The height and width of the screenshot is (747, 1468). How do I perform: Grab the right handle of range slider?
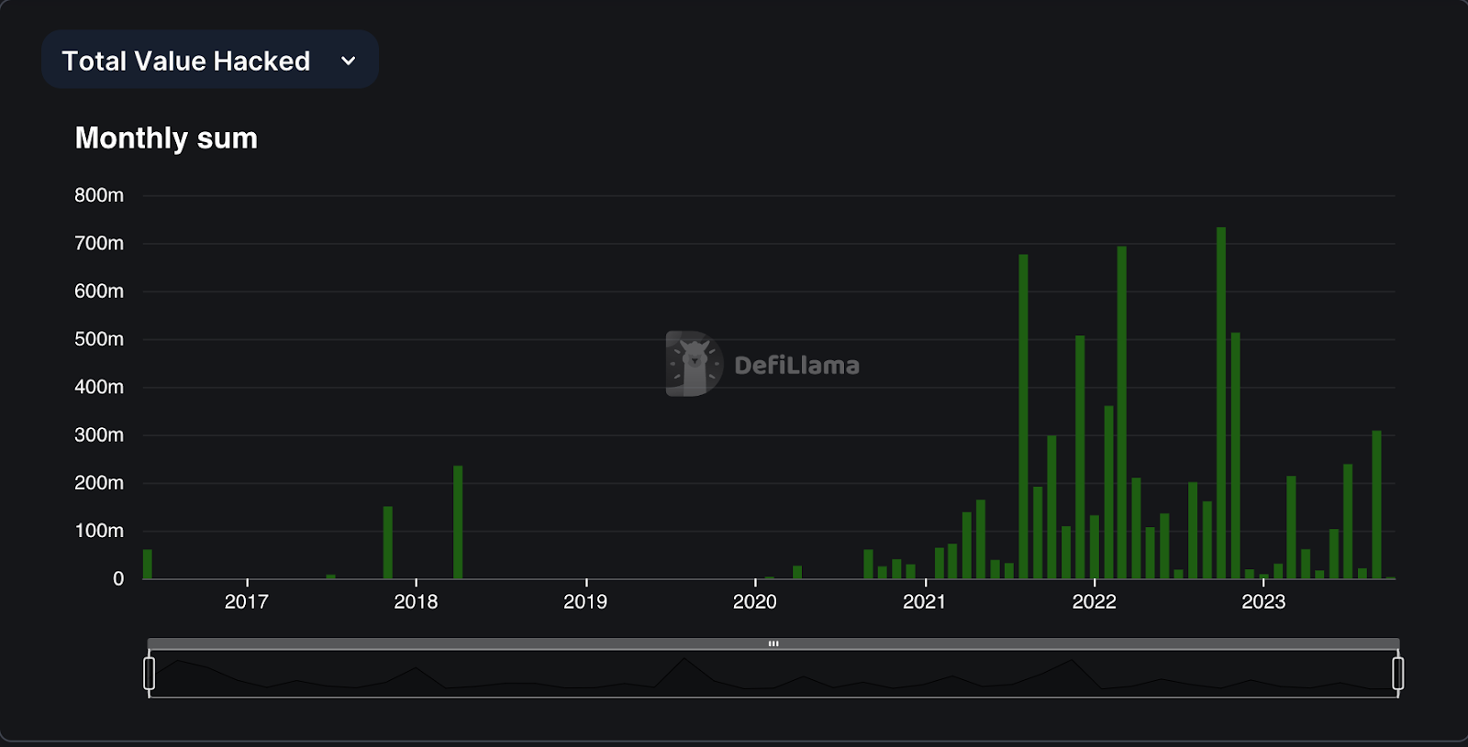tap(1397, 673)
